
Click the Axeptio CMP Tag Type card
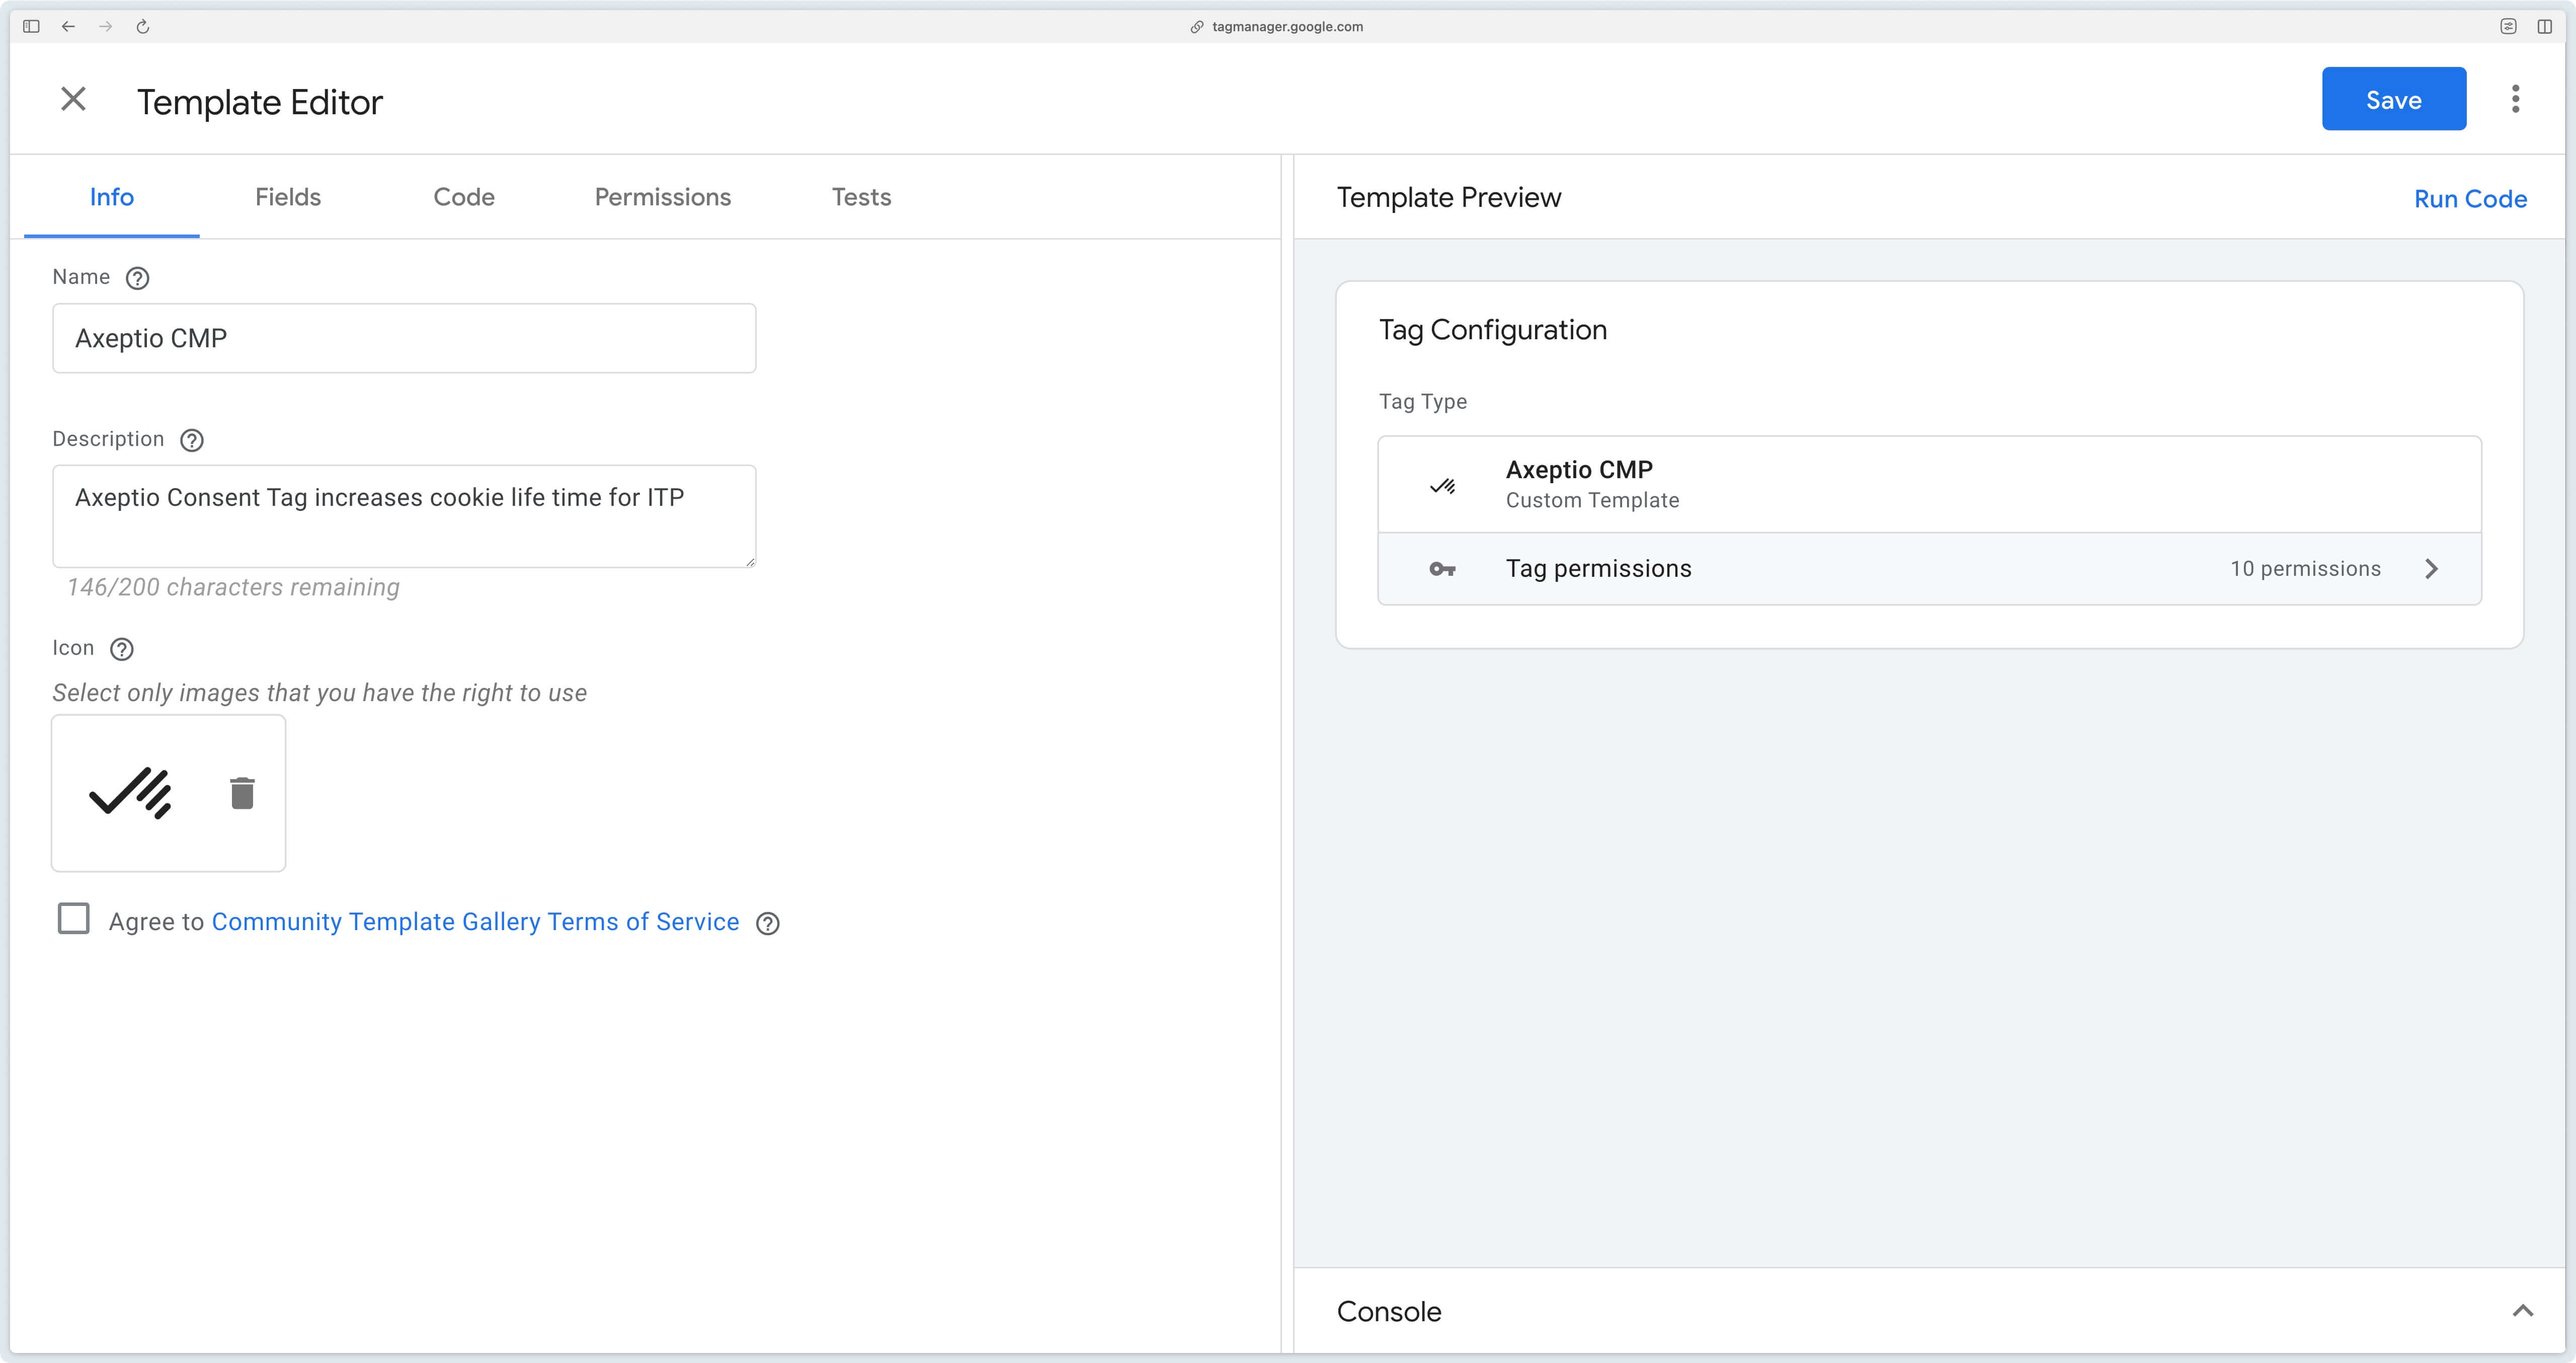click(1929, 484)
